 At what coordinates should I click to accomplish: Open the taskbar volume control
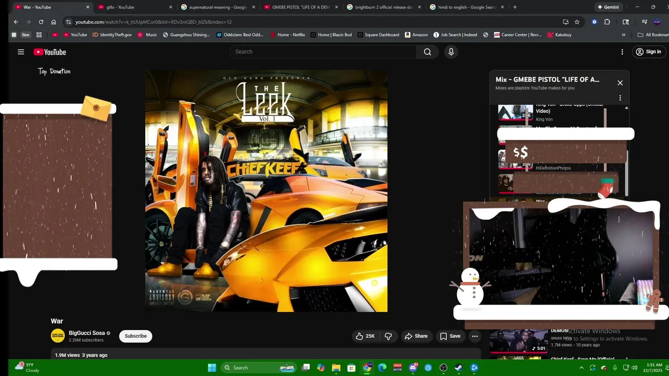point(634,368)
